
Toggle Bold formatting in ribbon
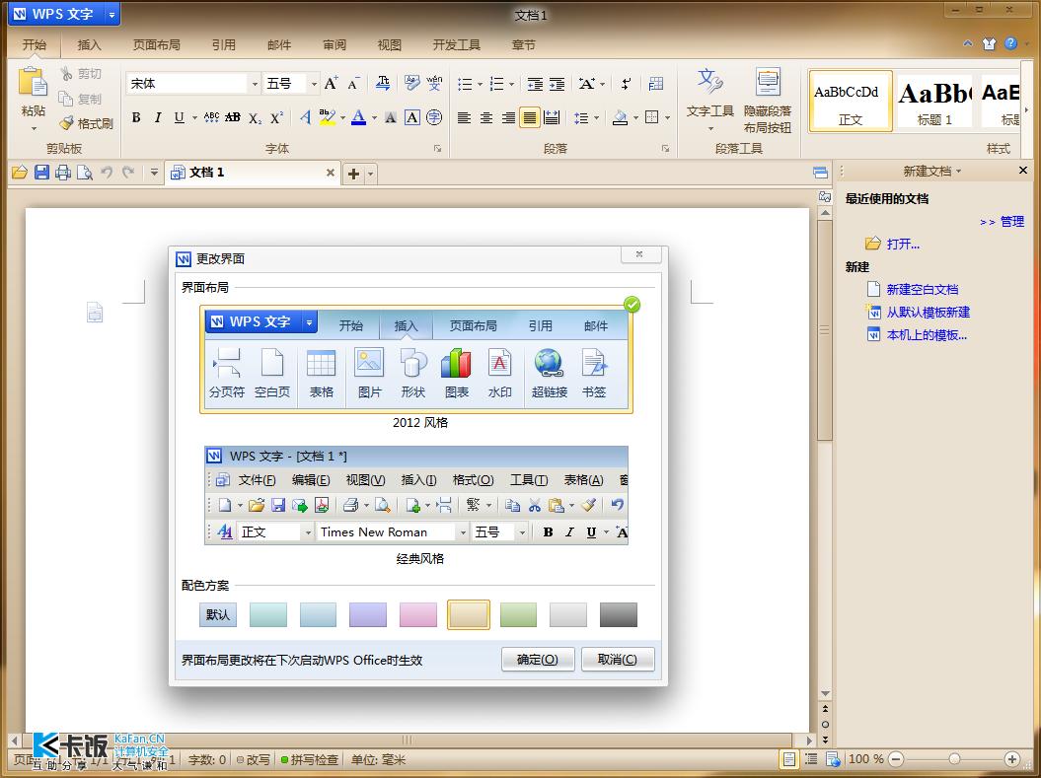[136, 117]
